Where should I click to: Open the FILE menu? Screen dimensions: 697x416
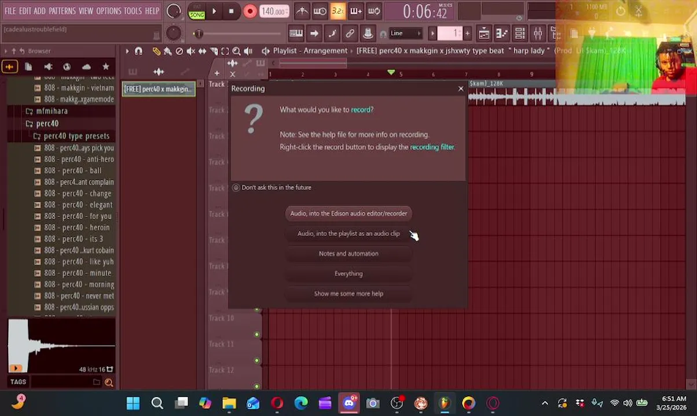pos(10,11)
